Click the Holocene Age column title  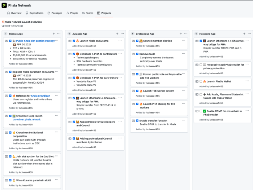207,34
